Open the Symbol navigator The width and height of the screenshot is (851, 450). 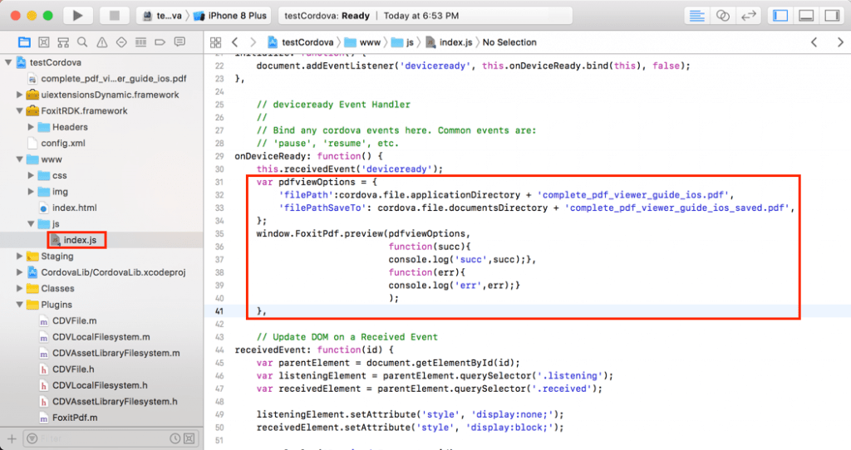[63, 42]
